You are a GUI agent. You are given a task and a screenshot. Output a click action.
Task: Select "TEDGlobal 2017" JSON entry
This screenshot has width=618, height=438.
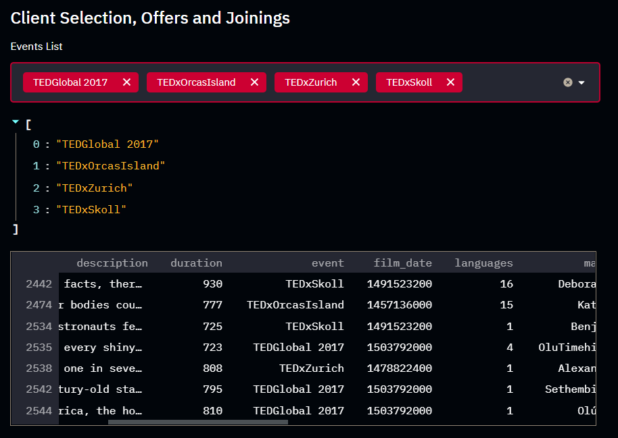108,144
